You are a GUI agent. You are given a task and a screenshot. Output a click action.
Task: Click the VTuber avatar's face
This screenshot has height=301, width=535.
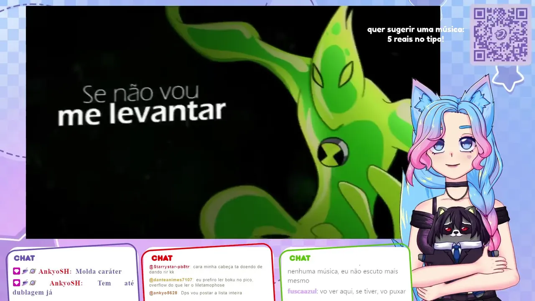453,148
